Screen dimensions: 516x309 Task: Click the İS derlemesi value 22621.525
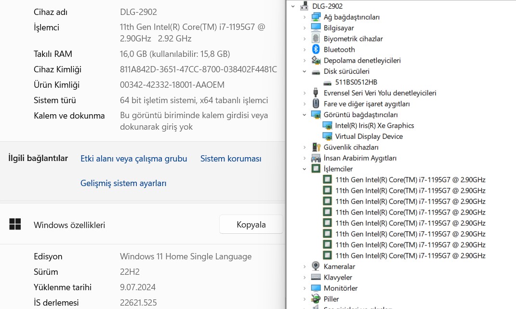(138, 302)
